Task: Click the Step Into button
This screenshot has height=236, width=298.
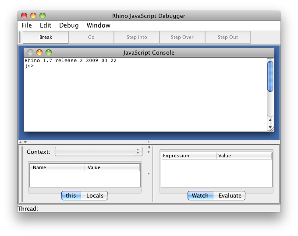Action: 137,37
